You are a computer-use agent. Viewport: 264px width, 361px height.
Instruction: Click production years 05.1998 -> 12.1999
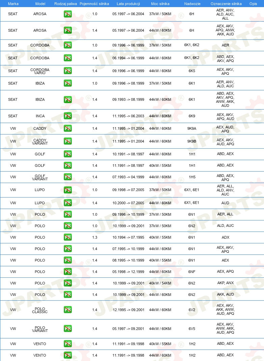(128, 272)
